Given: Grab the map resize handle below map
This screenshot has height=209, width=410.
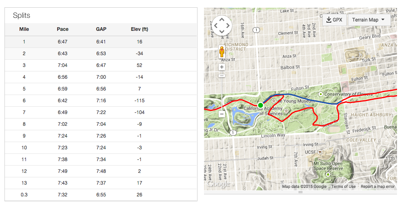Looking at the screenshot, I should click(x=300, y=192).
